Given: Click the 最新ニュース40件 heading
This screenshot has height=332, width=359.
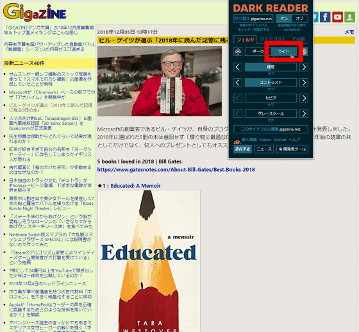Looking at the screenshot, I should coord(24,63).
